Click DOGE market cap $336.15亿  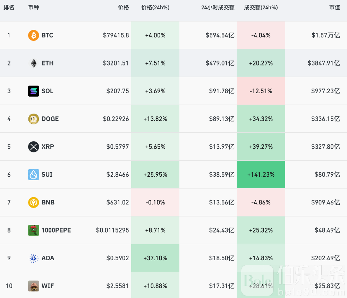(326, 119)
